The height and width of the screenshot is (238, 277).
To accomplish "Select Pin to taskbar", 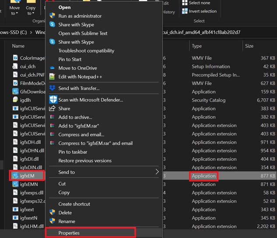I will click(x=73, y=152).
